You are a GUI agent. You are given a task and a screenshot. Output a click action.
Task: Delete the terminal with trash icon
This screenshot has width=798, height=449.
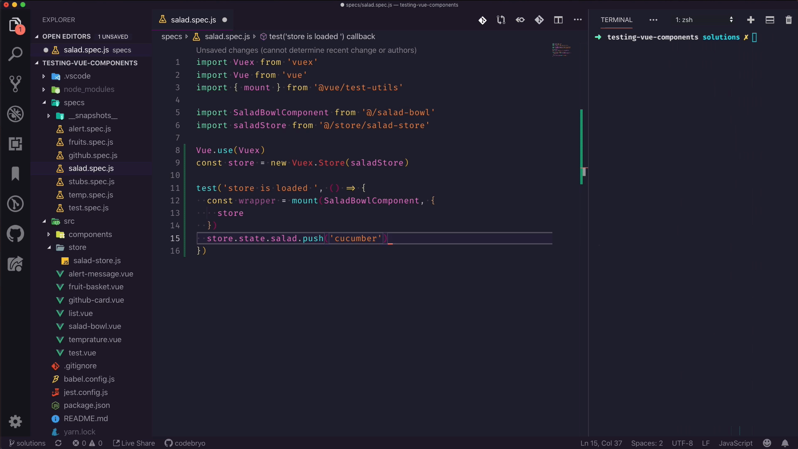788,20
